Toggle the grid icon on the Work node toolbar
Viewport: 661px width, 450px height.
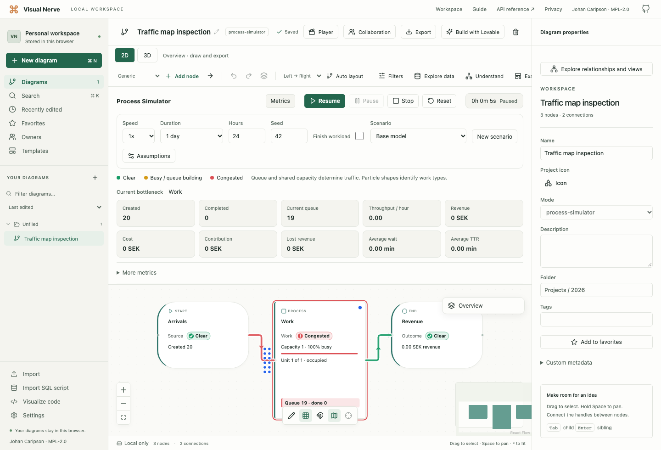point(306,416)
